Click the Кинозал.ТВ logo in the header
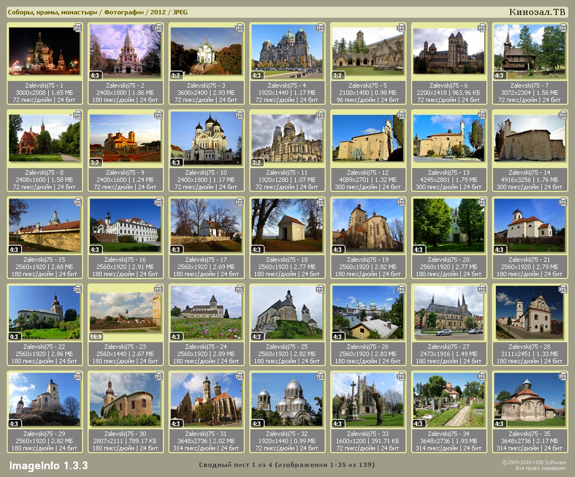The image size is (575, 477). [537, 12]
